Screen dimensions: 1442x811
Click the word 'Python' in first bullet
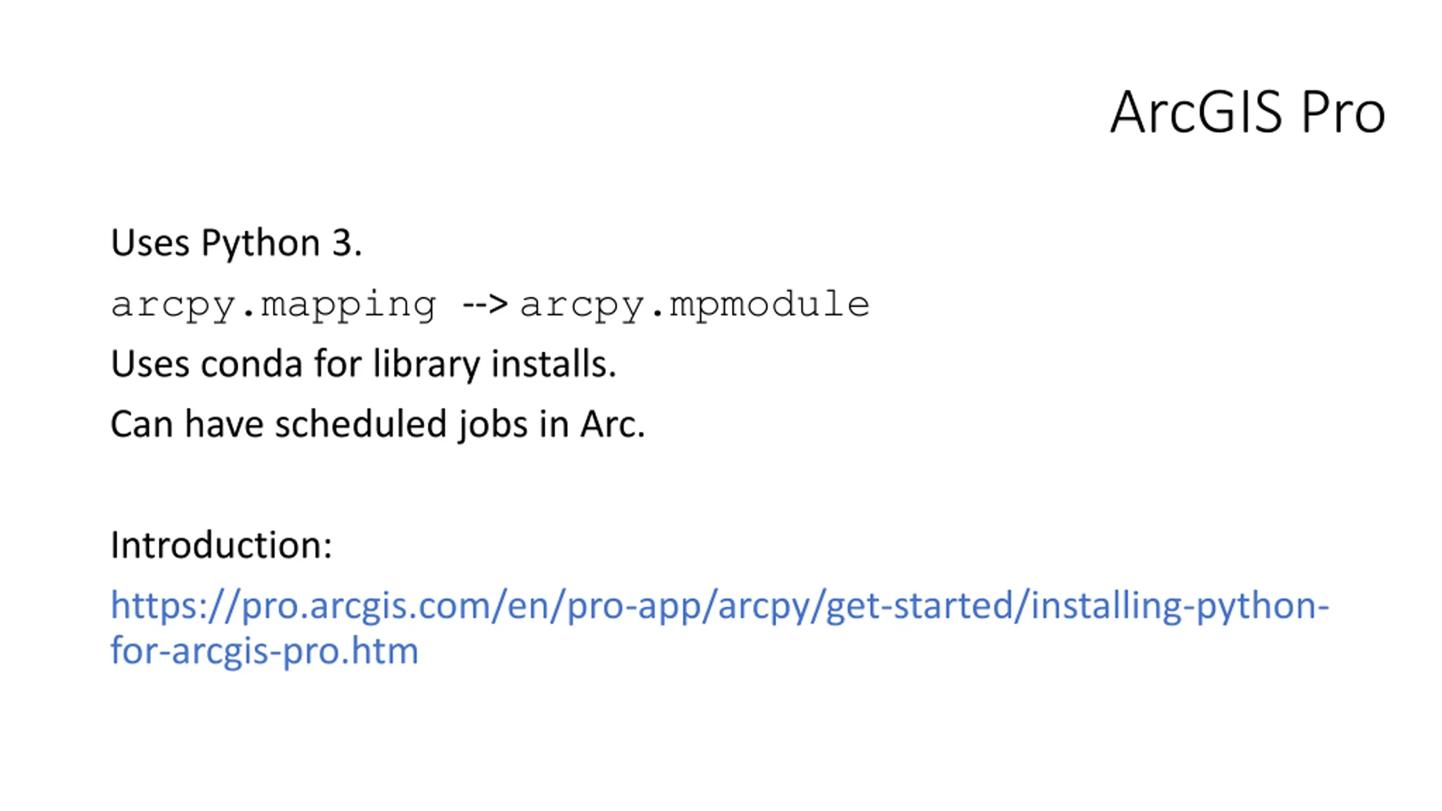point(261,243)
